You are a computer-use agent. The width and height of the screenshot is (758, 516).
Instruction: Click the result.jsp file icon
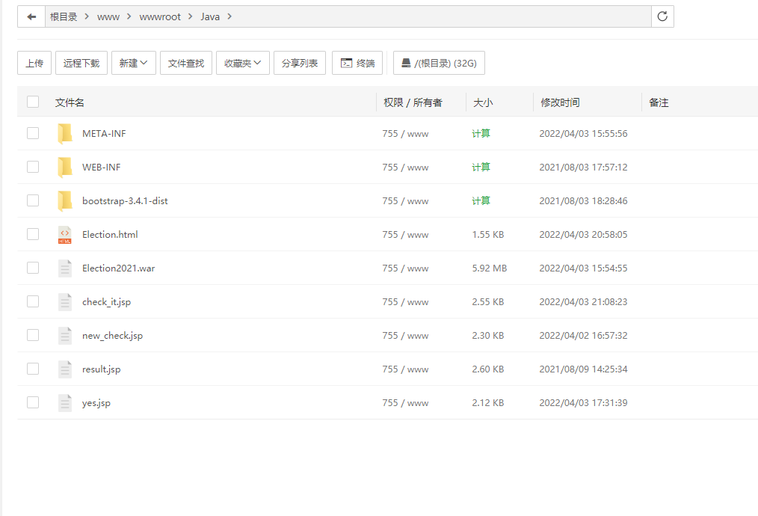65,369
